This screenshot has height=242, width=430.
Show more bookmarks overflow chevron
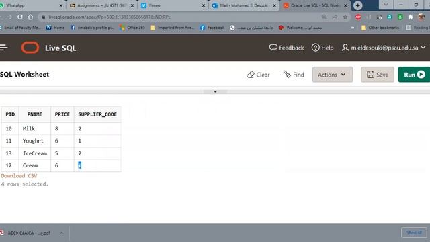click(352, 28)
